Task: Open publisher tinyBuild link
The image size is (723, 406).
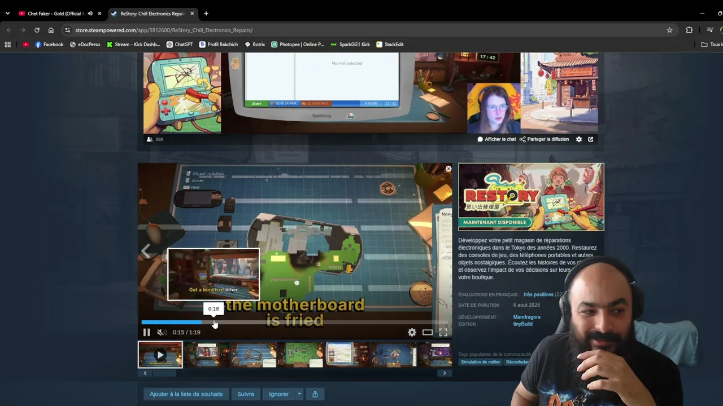Action: 522,324
